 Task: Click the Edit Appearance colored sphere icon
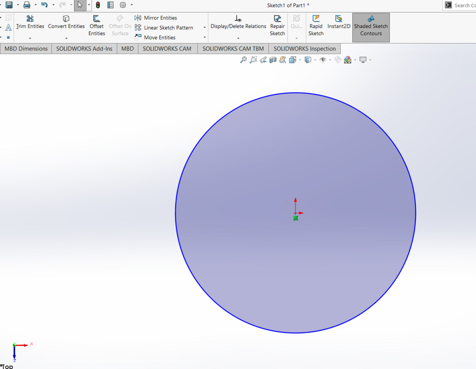348,60
